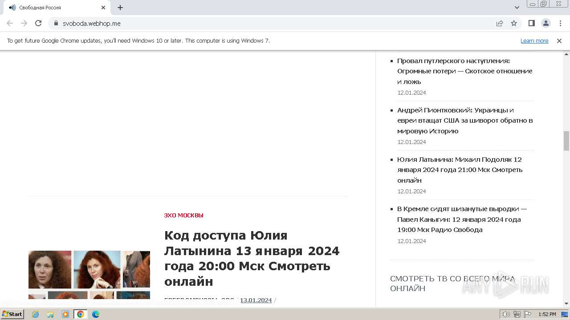
Task: Click the 1:52 PM system clock
Action: pyautogui.click(x=547, y=314)
